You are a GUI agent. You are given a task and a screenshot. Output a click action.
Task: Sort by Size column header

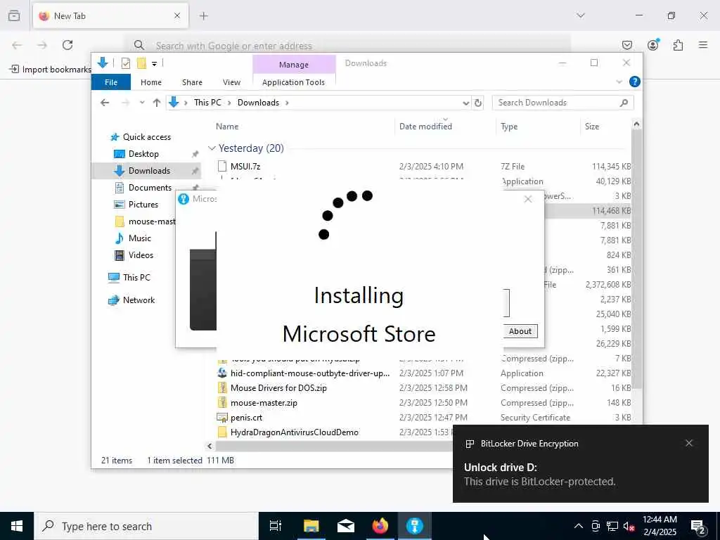592,127
